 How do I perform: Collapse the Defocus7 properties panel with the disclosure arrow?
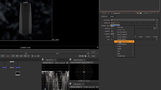[x=101, y=13]
